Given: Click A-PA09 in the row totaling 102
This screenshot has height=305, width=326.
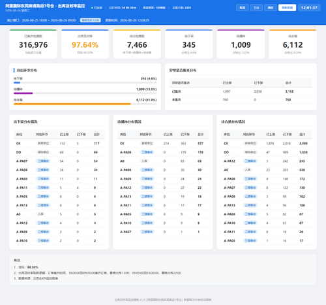Looking at the screenshot, I should coord(230,197).
